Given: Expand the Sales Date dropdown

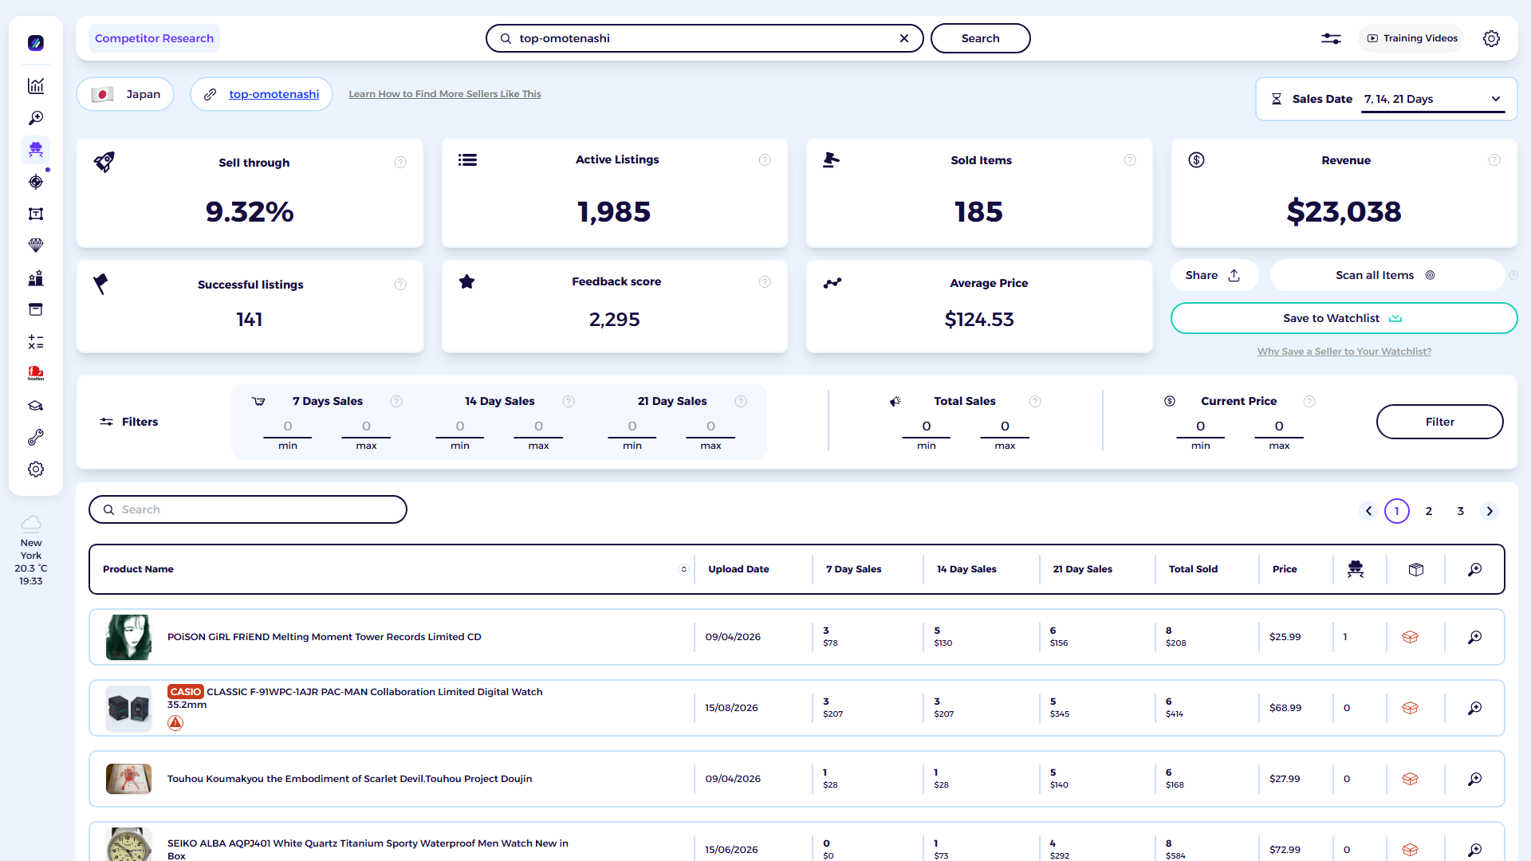Looking at the screenshot, I should tap(1434, 99).
